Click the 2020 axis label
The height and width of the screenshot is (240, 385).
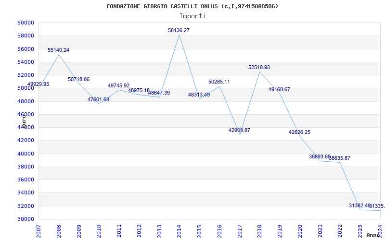[x=300, y=231]
